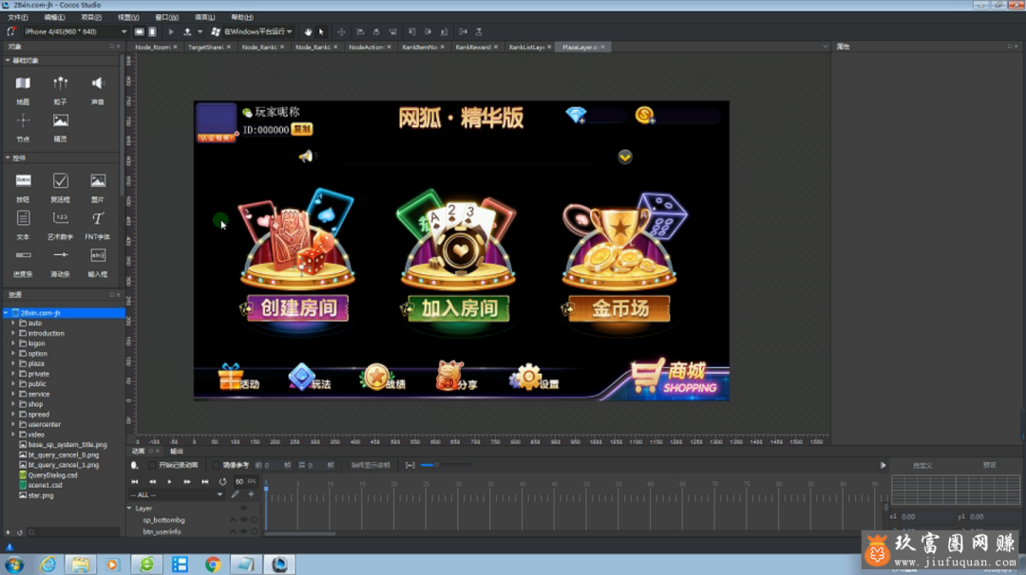The image size is (1026, 575).
Task: Select the CheckBox (复选框) widget icon
Action: pos(60,180)
